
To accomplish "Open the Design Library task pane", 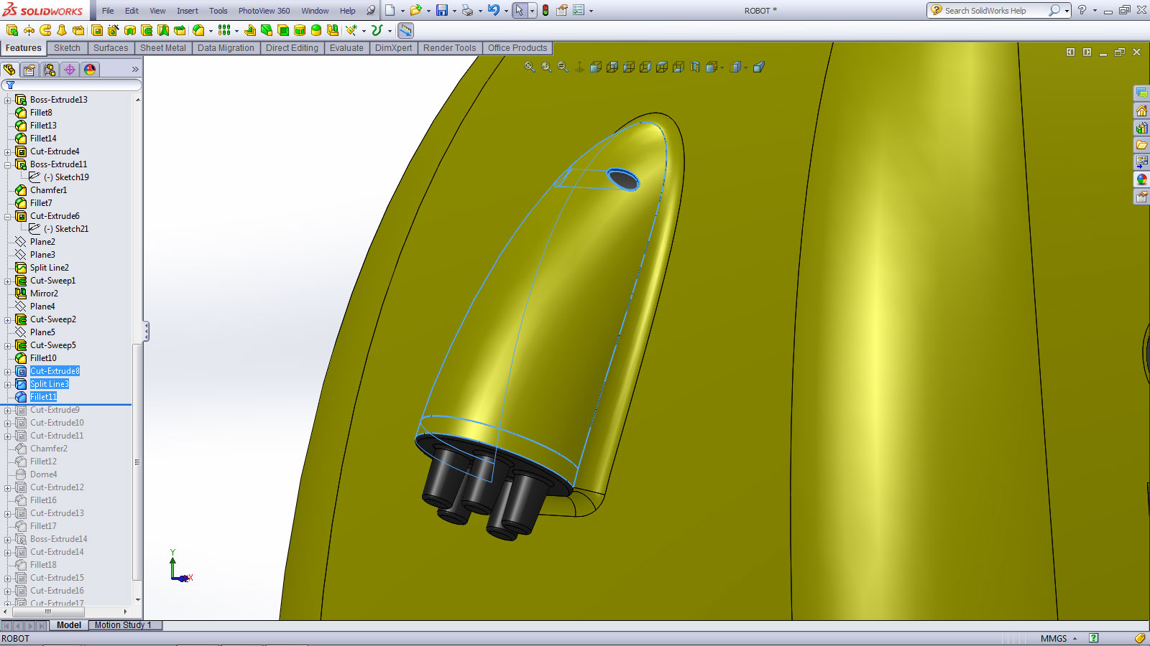I will coord(1141,128).
